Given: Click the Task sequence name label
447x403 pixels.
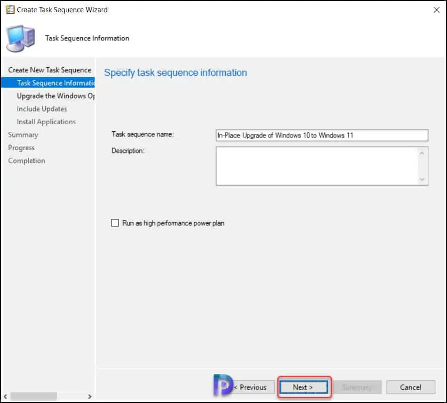Looking at the screenshot, I should click(x=143, y=134).
